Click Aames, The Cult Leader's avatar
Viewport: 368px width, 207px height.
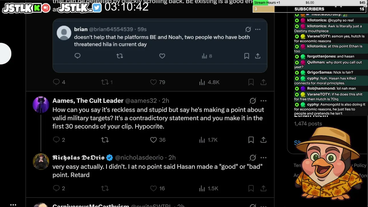(x=41, y=105)
